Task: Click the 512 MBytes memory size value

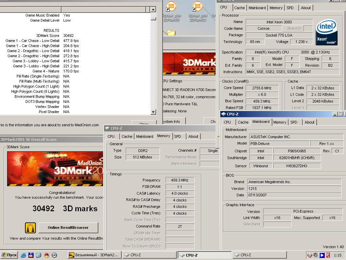Action: point(143,157)
